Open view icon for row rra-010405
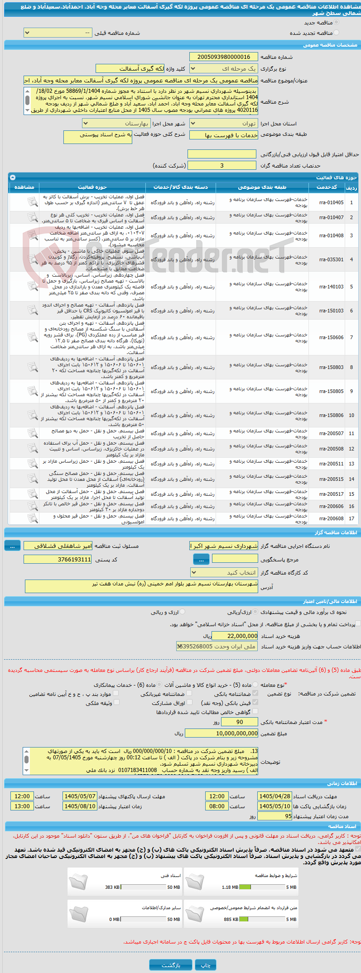Viewport: 361px width, 973px height. (32, 202)
